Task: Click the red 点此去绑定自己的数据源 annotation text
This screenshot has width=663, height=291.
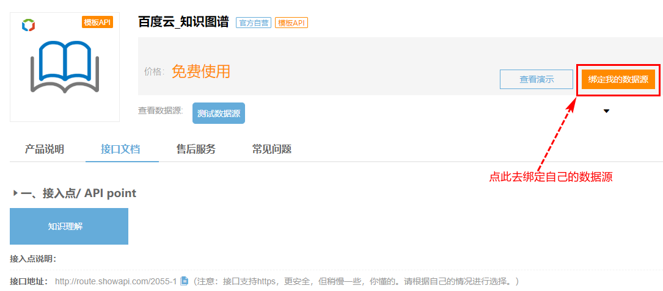Action: click(x=551, y=178)
